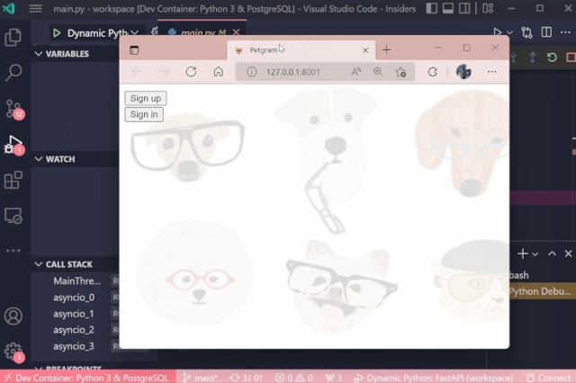
Task: Open browser Settings and more menu
Action: click(492, 72)
